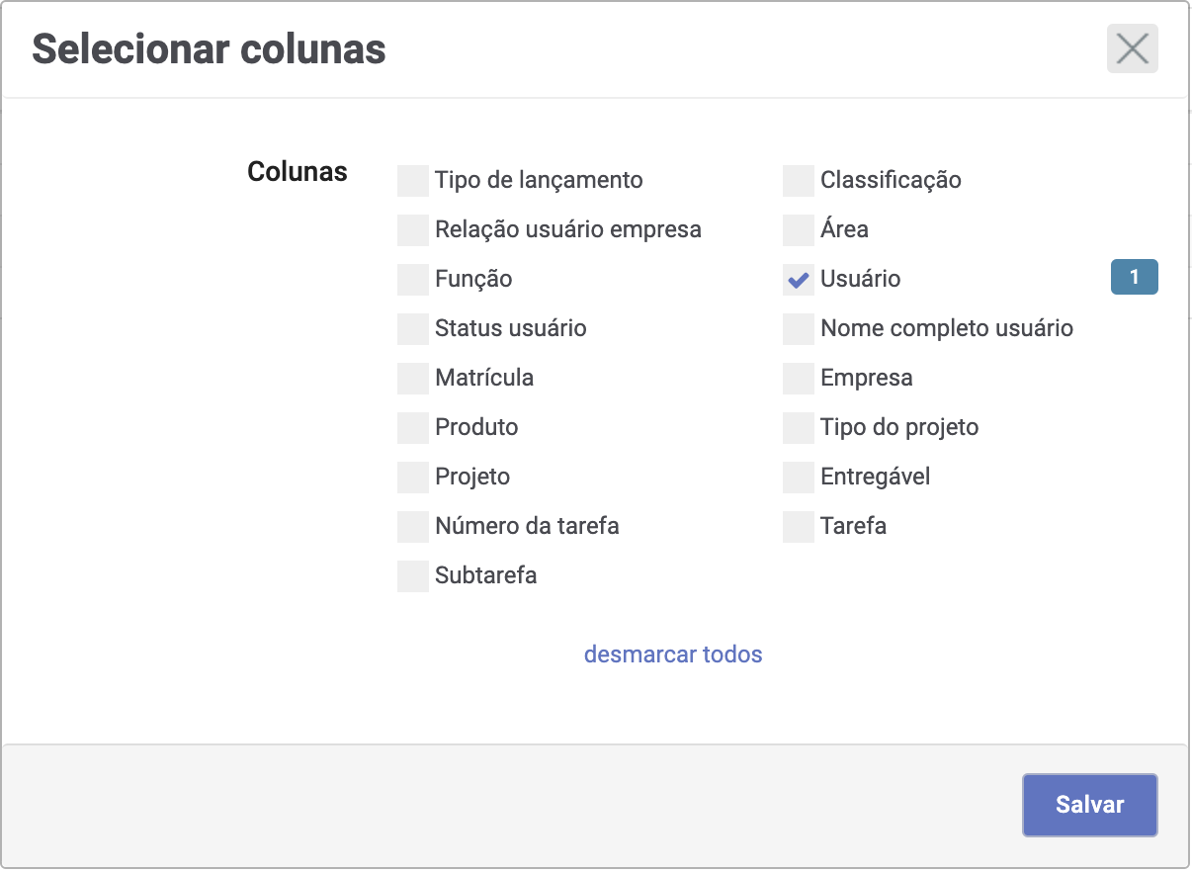
Task: Enable the Subtarefa column
Action: pyautogui.click(x=412, y=576)
